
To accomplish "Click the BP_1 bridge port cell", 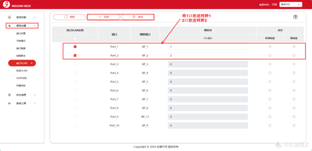I will click(145, 47).
